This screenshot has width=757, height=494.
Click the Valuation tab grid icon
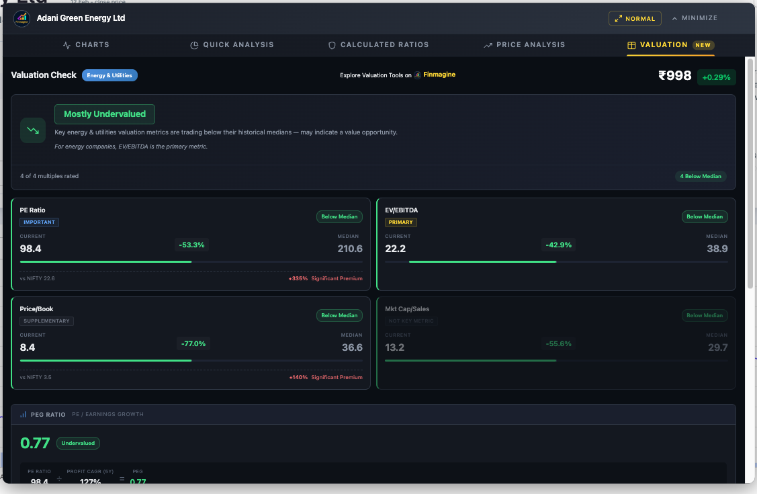click(x=631, y=45)
